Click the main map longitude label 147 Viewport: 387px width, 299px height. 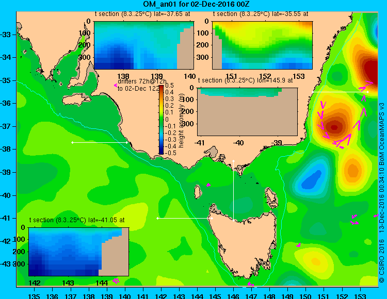(251, 296)
